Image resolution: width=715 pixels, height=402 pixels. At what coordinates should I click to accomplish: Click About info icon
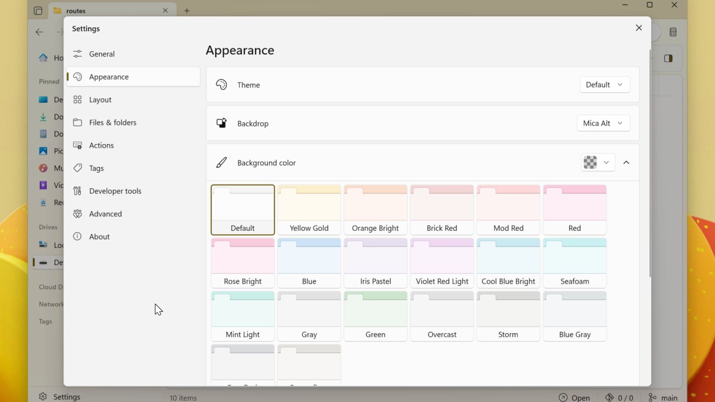tap(77, 237)
